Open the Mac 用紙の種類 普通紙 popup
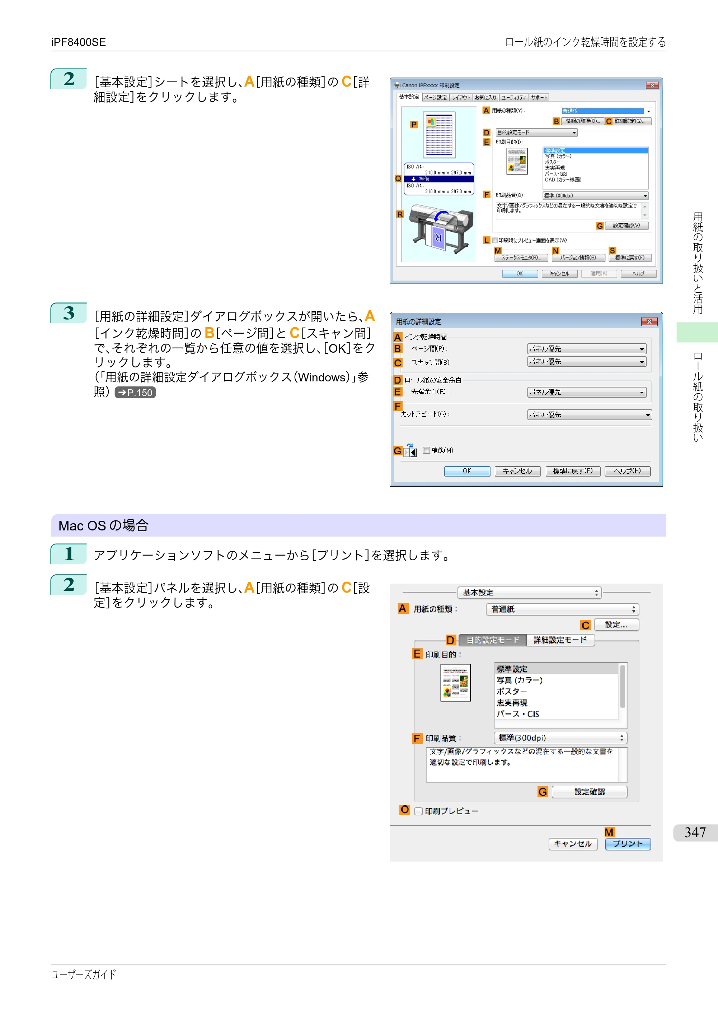Image resolution: width=718 pixels, height=1016 pixels. [x=562, y=609]
